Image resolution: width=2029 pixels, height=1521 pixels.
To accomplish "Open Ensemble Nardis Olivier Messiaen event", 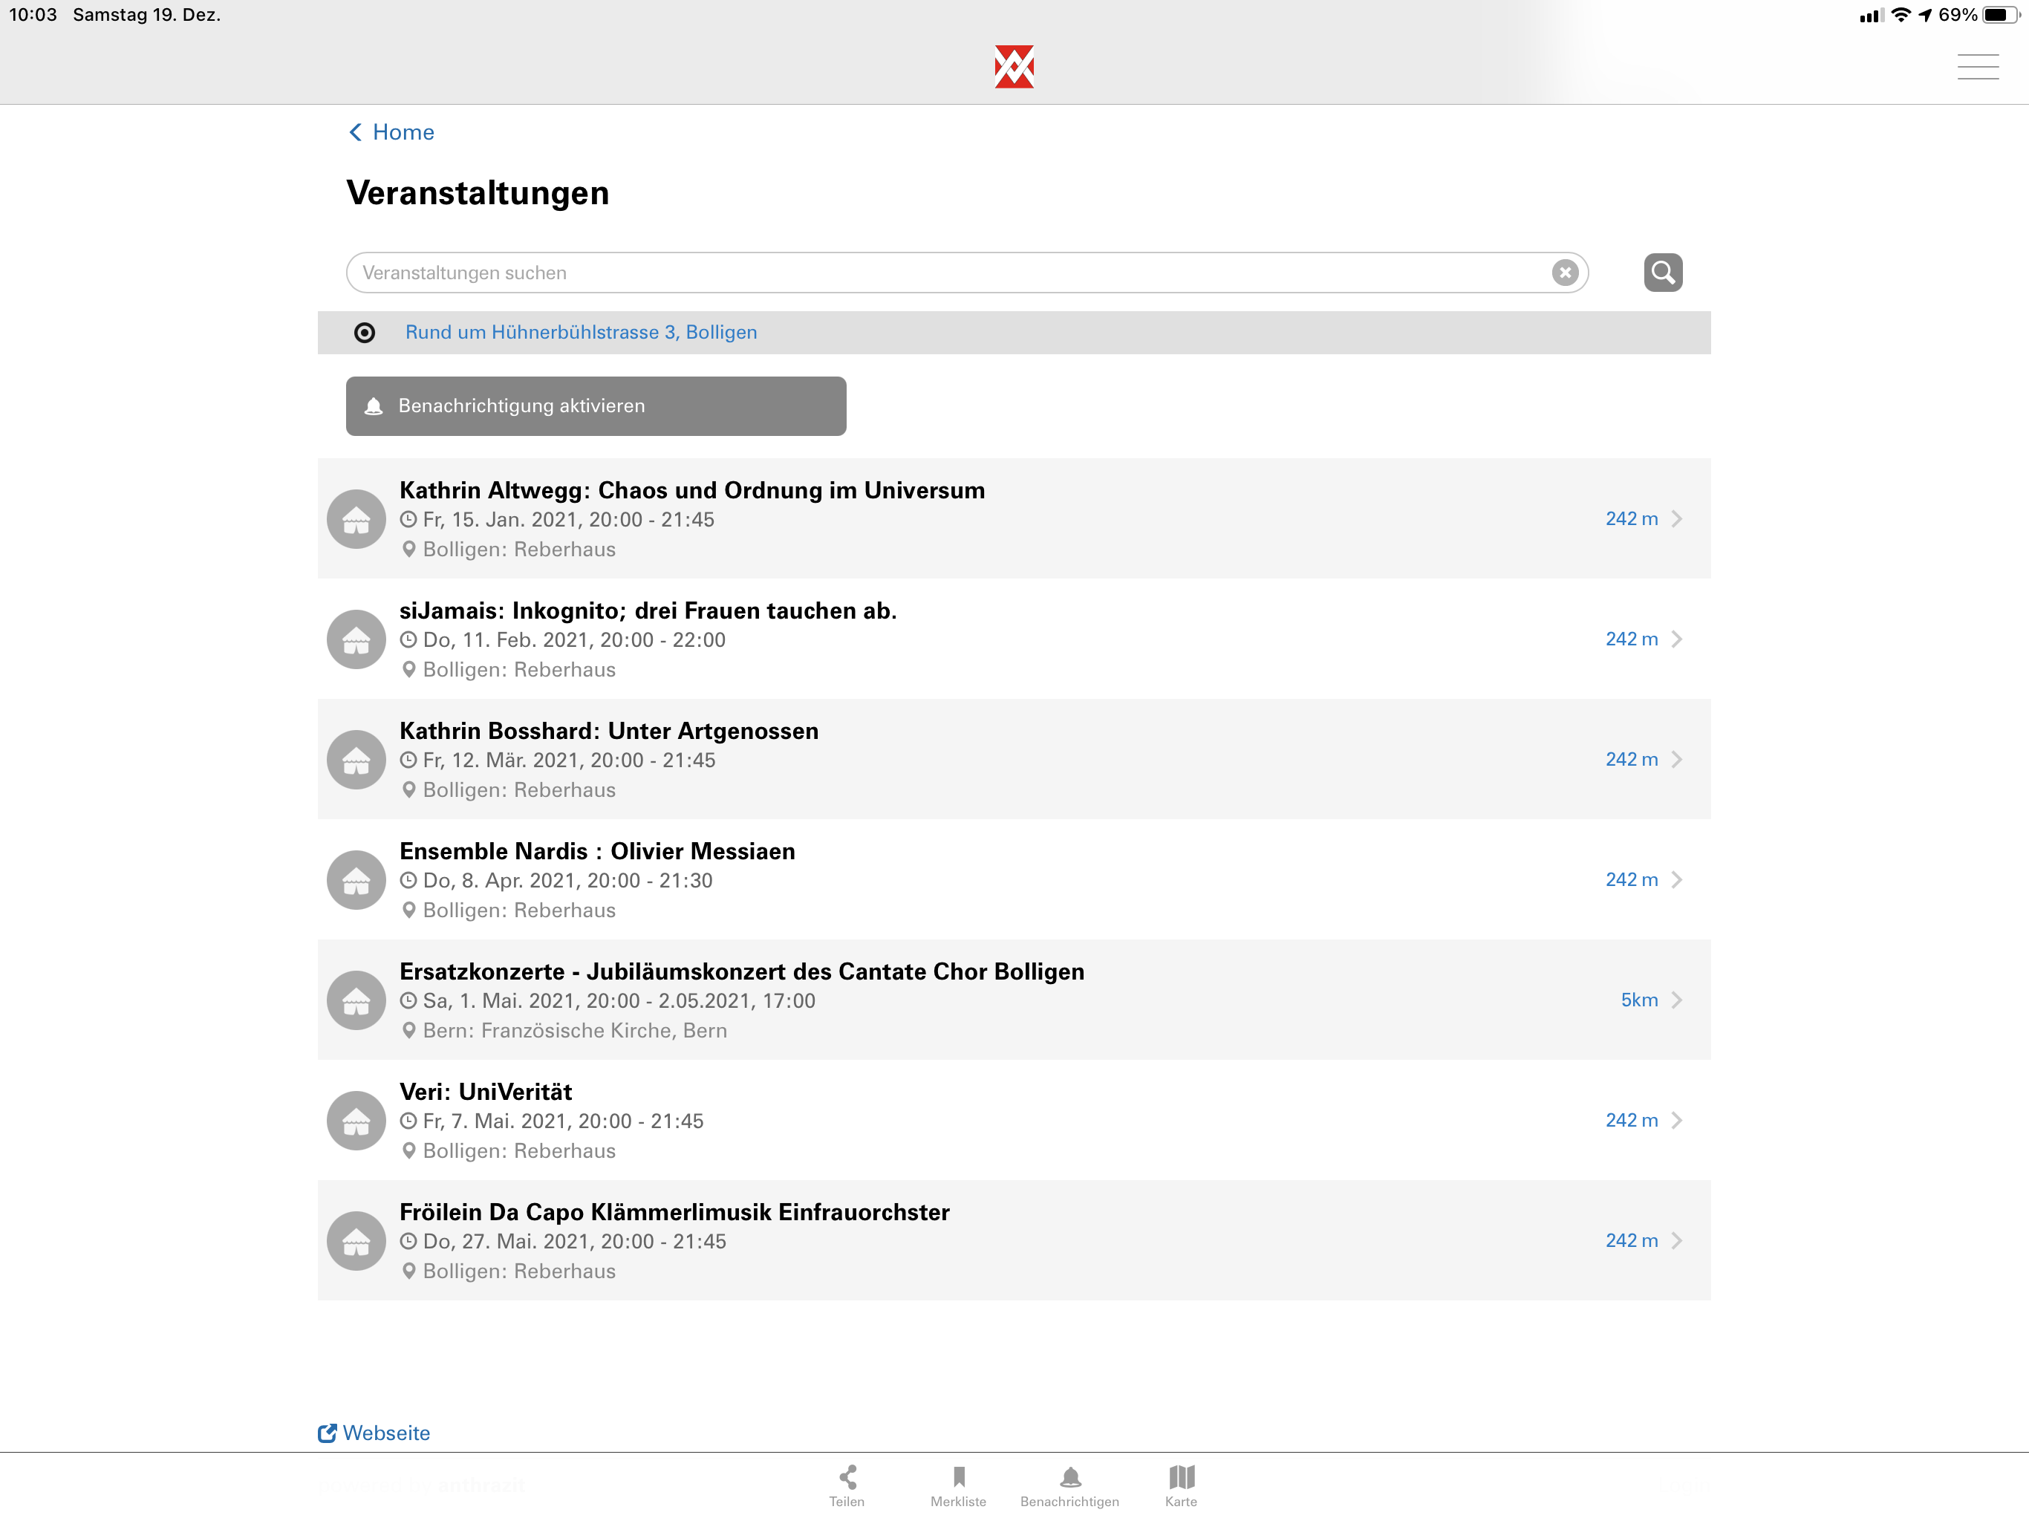I will tap(596, 851).
